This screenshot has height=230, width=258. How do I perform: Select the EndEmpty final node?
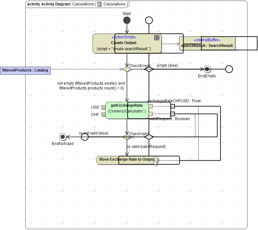click(x=207, y=69)
